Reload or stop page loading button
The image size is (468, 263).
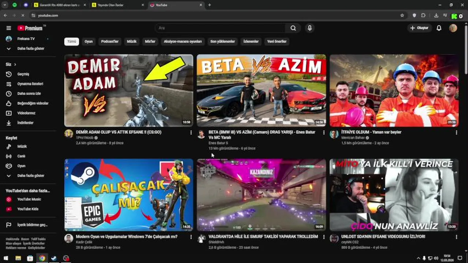point(23,15)
